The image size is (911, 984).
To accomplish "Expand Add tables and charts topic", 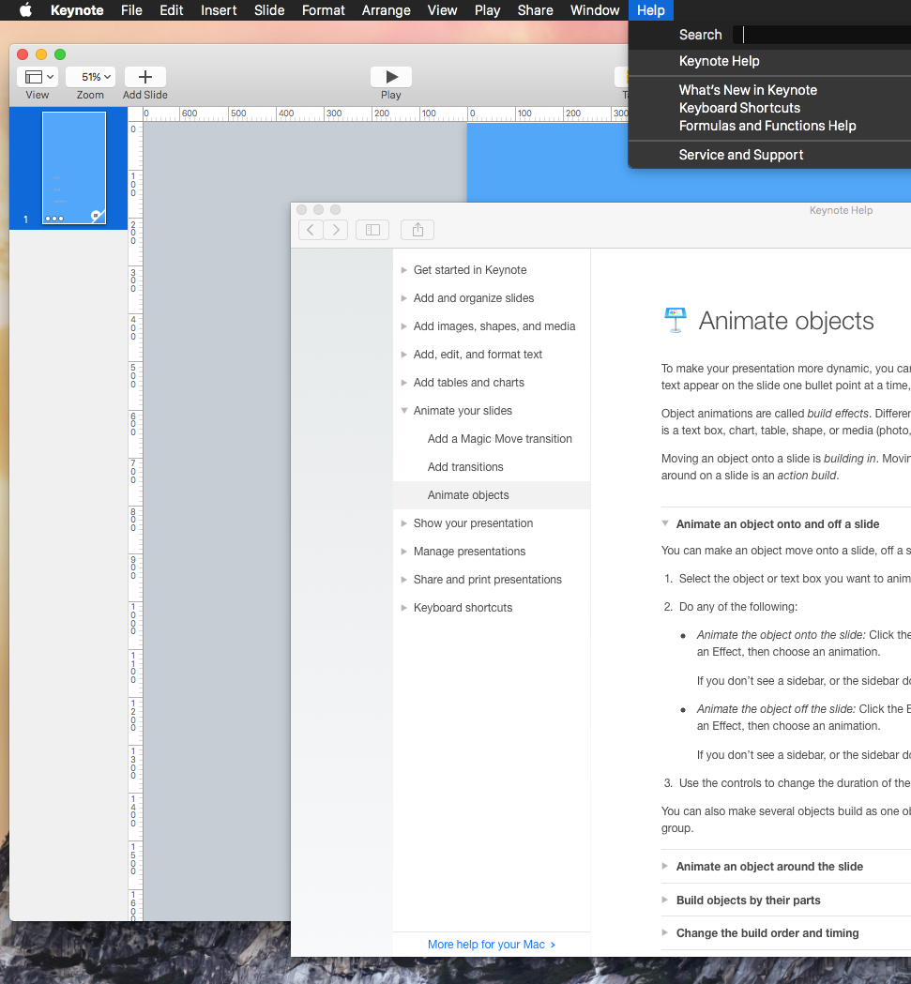I will pyautogui.click(x=403, y=383).
